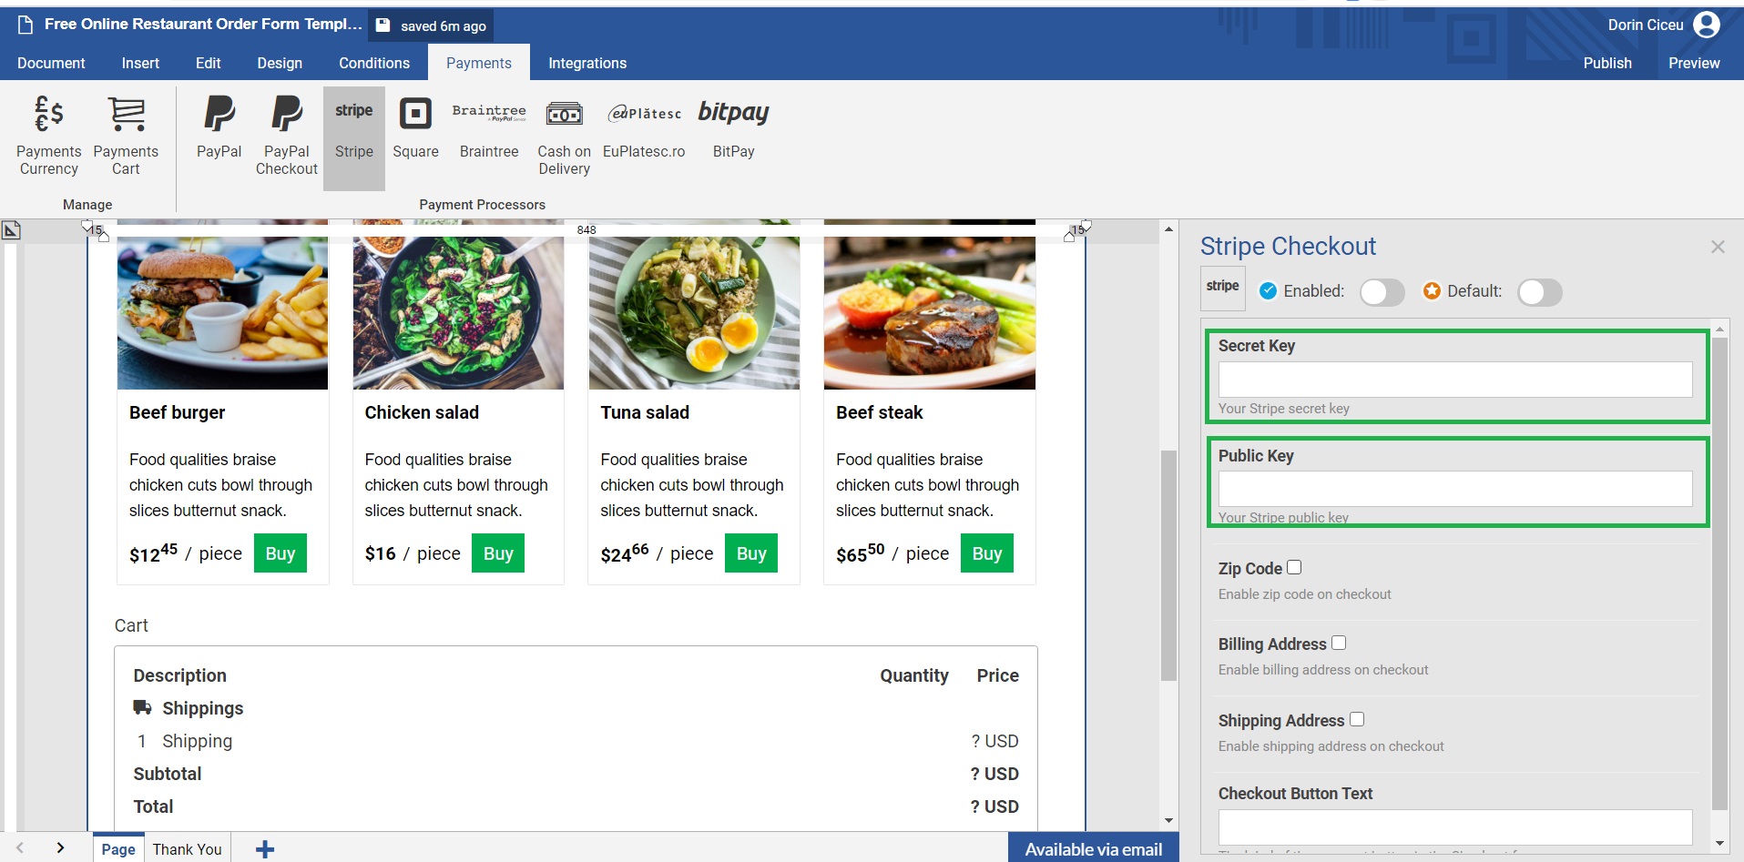Open the EuPlatesc.ro processor

pyautogui.click(x=644, y=128)
